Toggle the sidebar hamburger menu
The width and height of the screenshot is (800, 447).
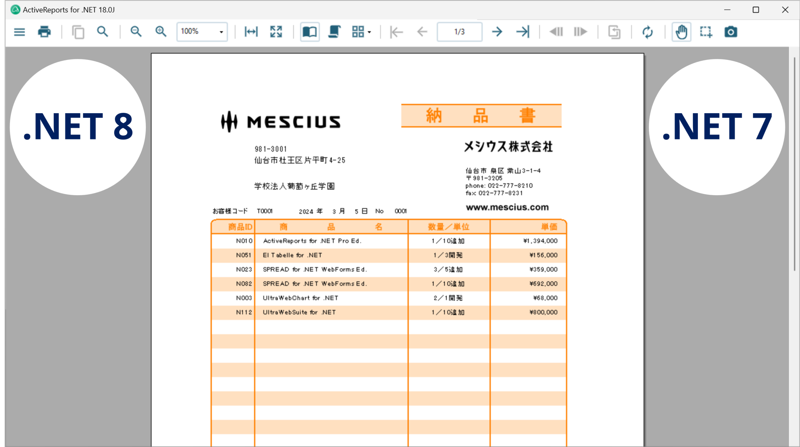[20, 32]
